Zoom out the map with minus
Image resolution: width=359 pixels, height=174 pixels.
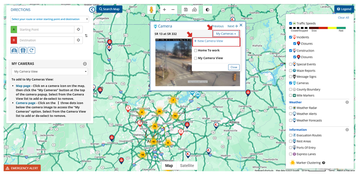point(173,9)
